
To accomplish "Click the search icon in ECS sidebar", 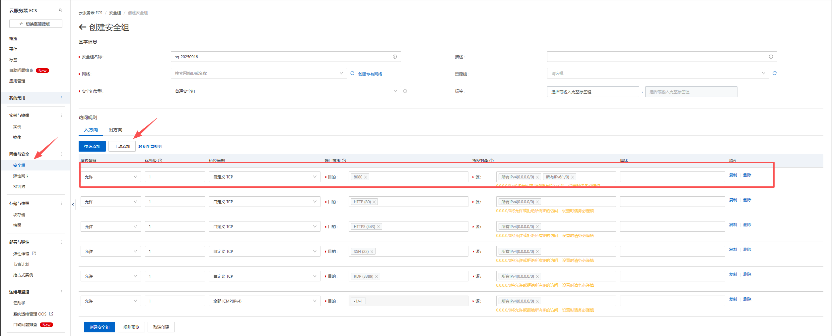I will (x=60, y=10).
